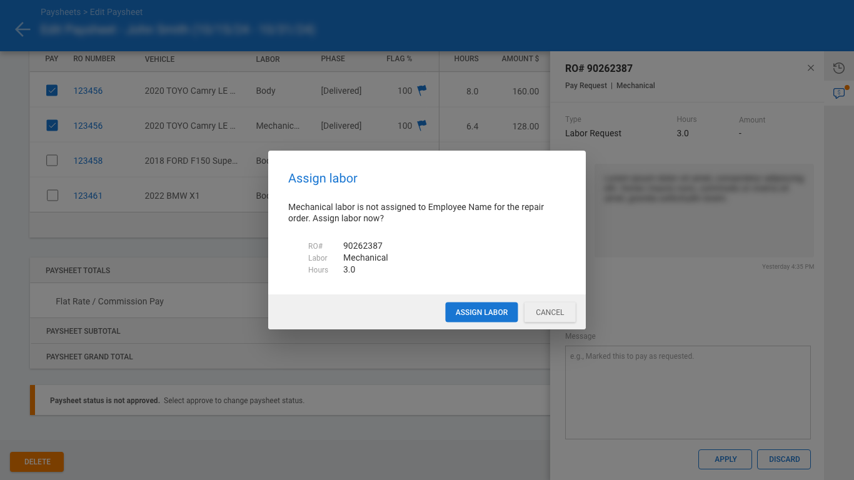Open RO number 123458 link
Image resolution: width=854 pixels, height=480 pixels.
pyautogui.click(x=88, y=161)
